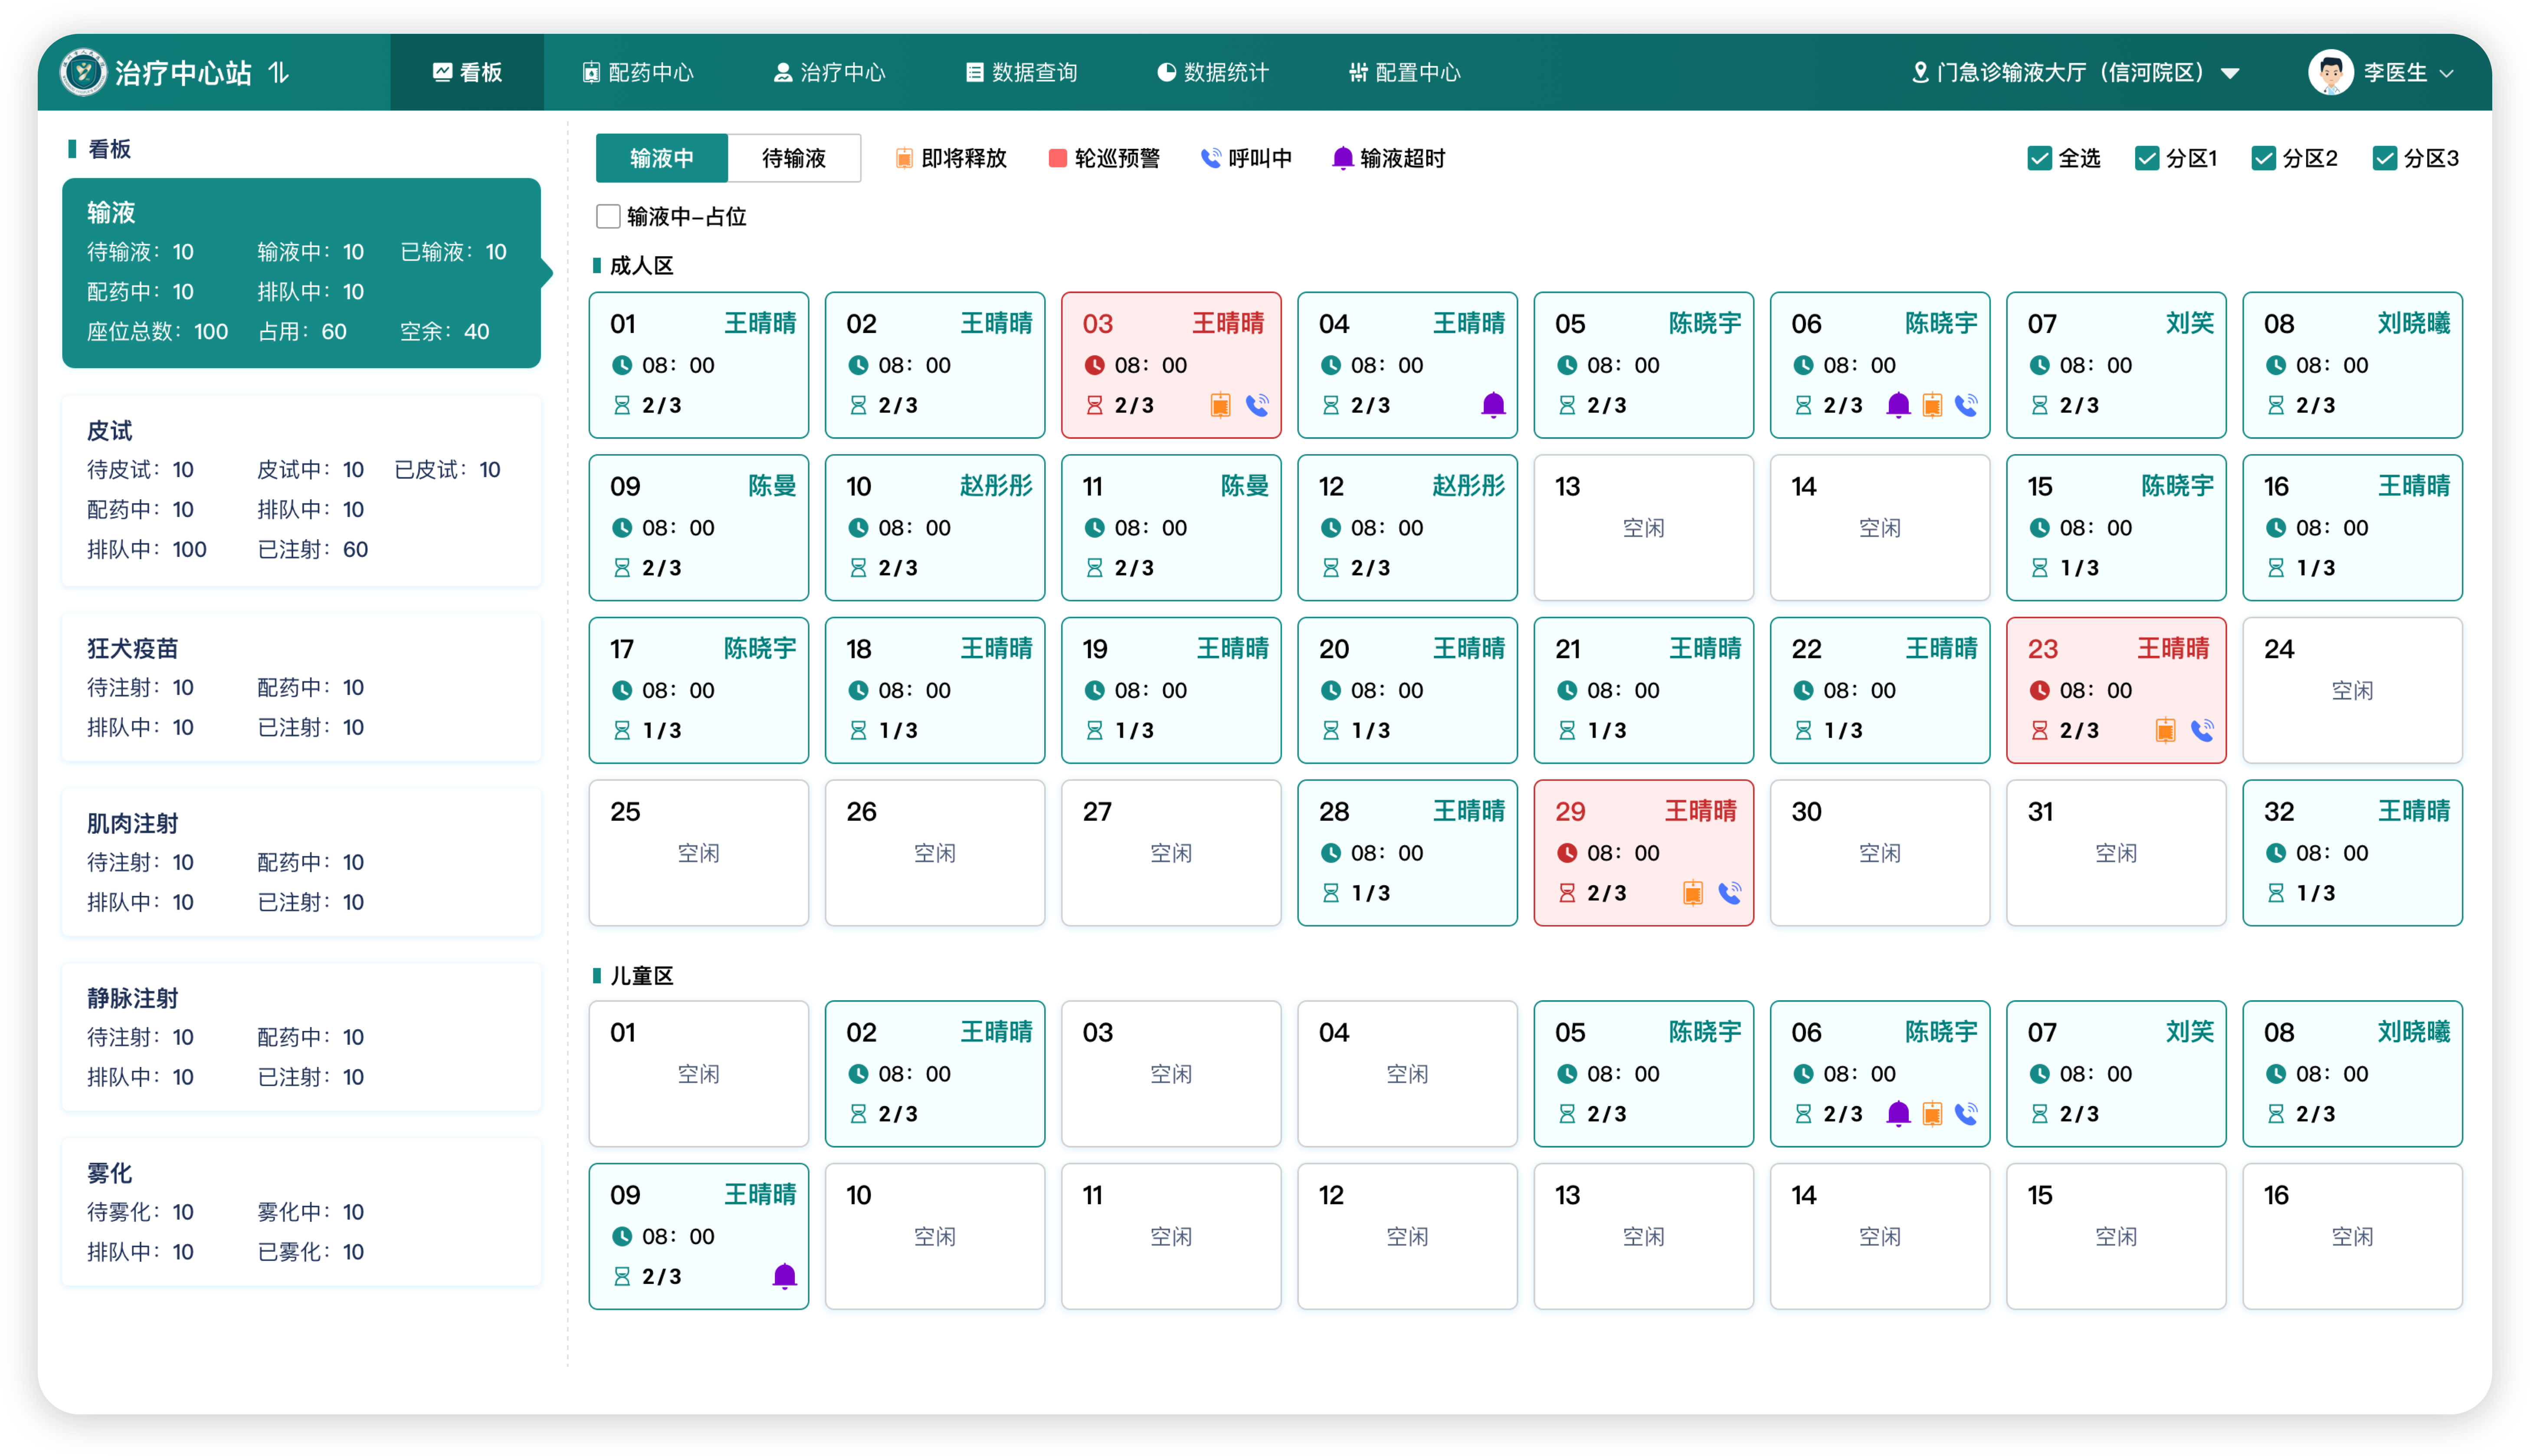Click the orange release icon on adult seat 06

(1932, 405)
